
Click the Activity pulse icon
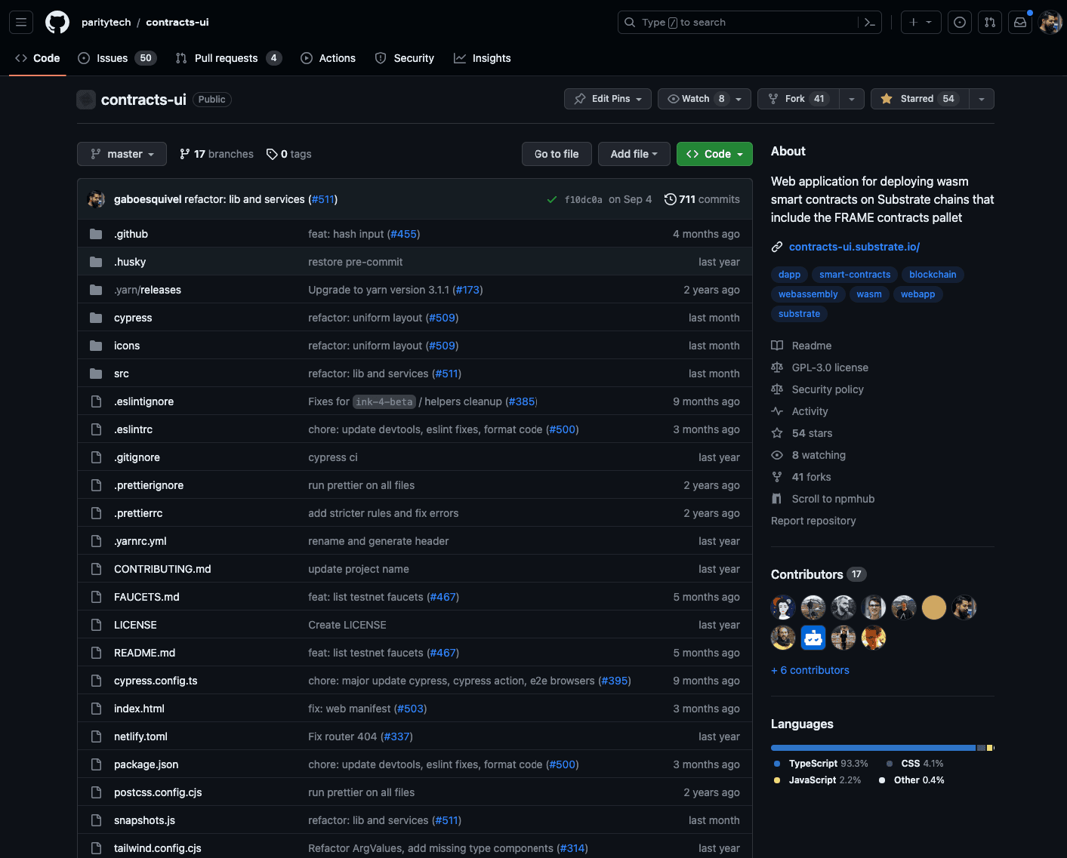777,411
